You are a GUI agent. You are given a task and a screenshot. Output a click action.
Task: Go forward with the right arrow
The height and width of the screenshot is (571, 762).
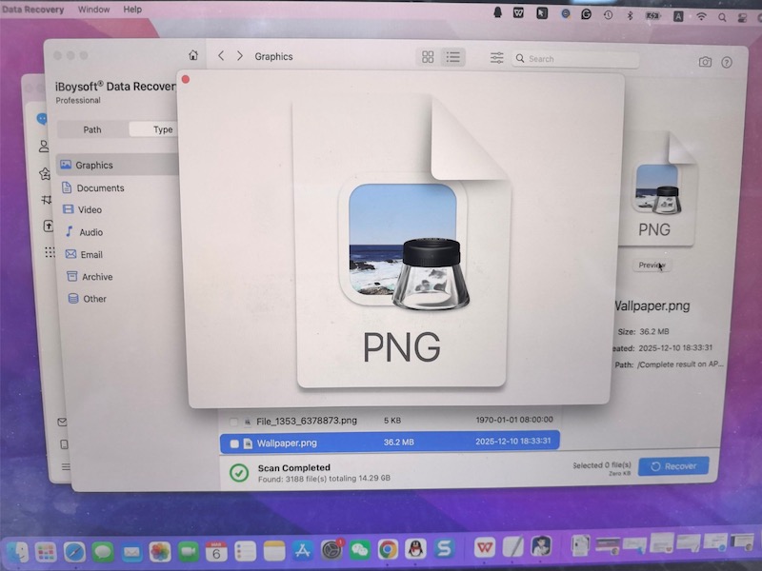[x=239, y=56]
